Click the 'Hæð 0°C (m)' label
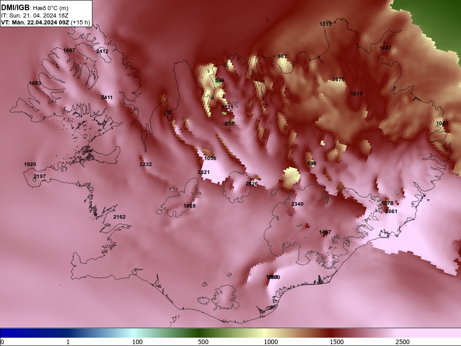 (51, 8)
